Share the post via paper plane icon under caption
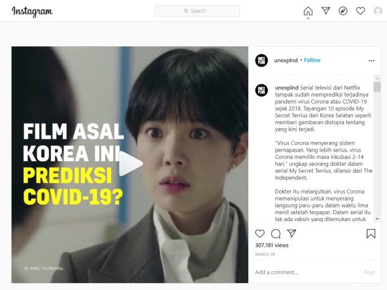 292,234
